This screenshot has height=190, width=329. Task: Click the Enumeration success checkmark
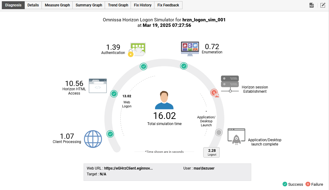(x=184, y=66)
